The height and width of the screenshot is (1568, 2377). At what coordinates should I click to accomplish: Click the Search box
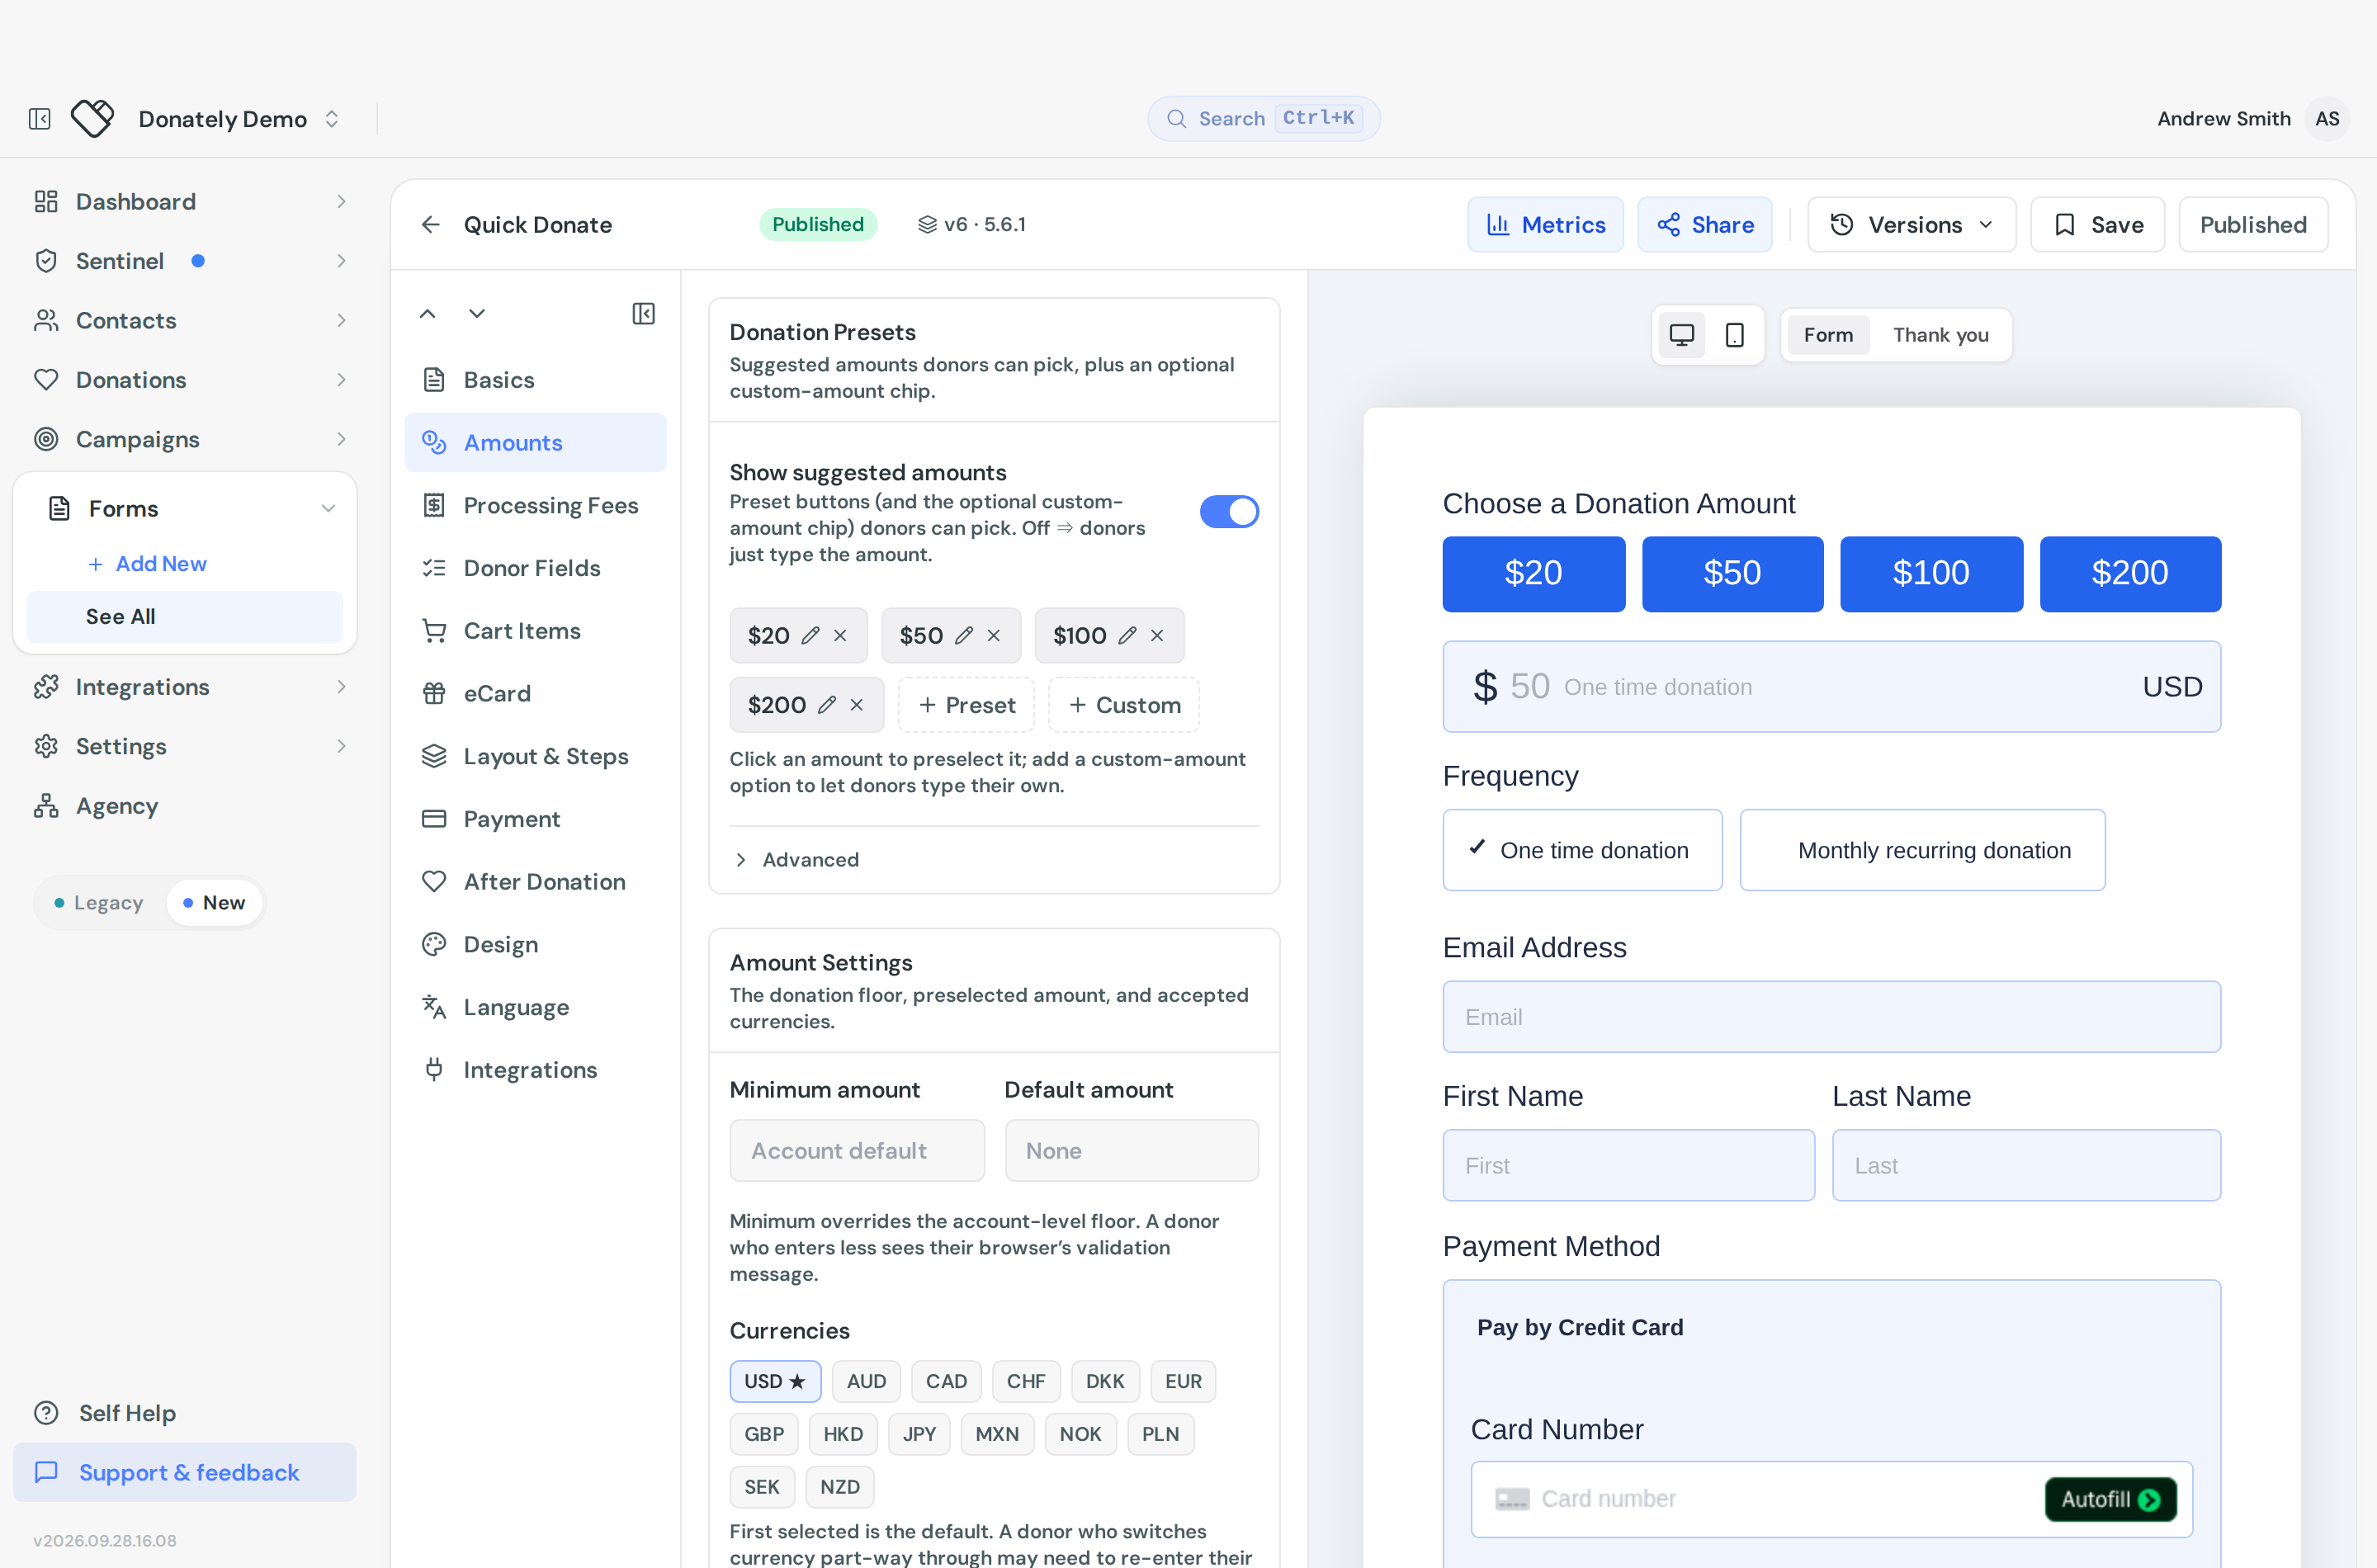(1263, 119)
